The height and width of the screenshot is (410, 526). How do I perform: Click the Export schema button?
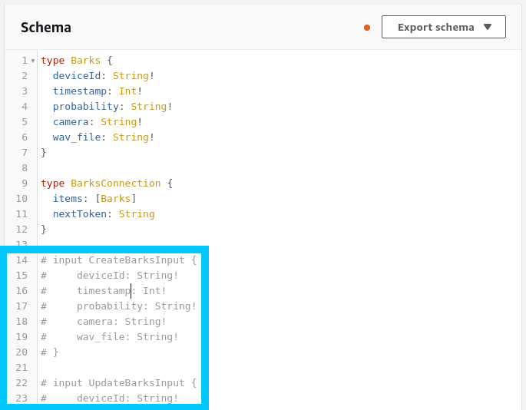point(435,27)
